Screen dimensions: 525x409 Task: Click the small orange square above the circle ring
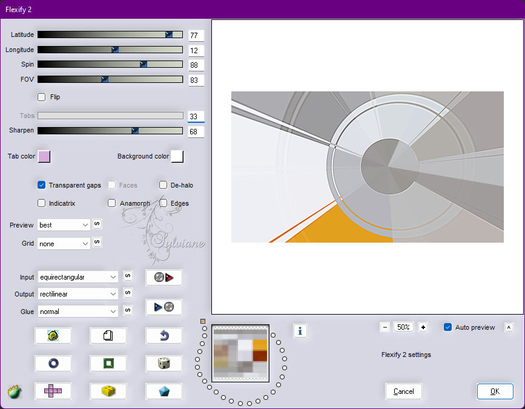203,321
